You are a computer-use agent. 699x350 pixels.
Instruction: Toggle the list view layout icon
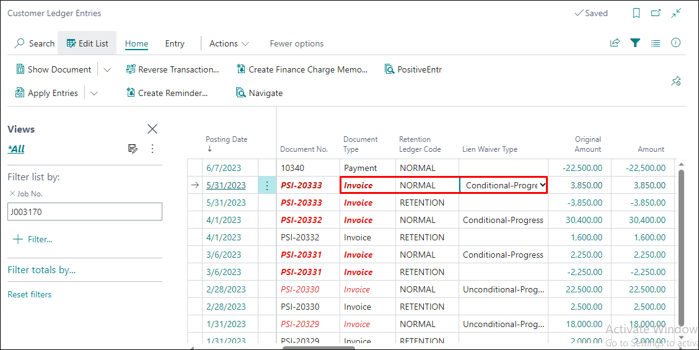pyautogui.click(x=656, y=43)
